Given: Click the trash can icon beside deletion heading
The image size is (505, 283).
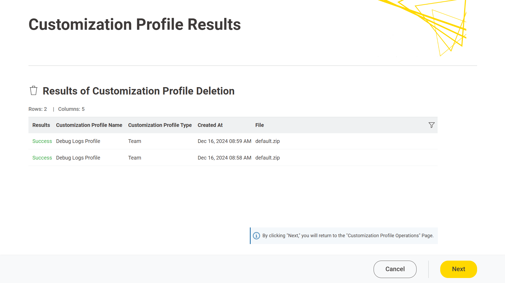Looking at the screenshot, I should point(33,91).
